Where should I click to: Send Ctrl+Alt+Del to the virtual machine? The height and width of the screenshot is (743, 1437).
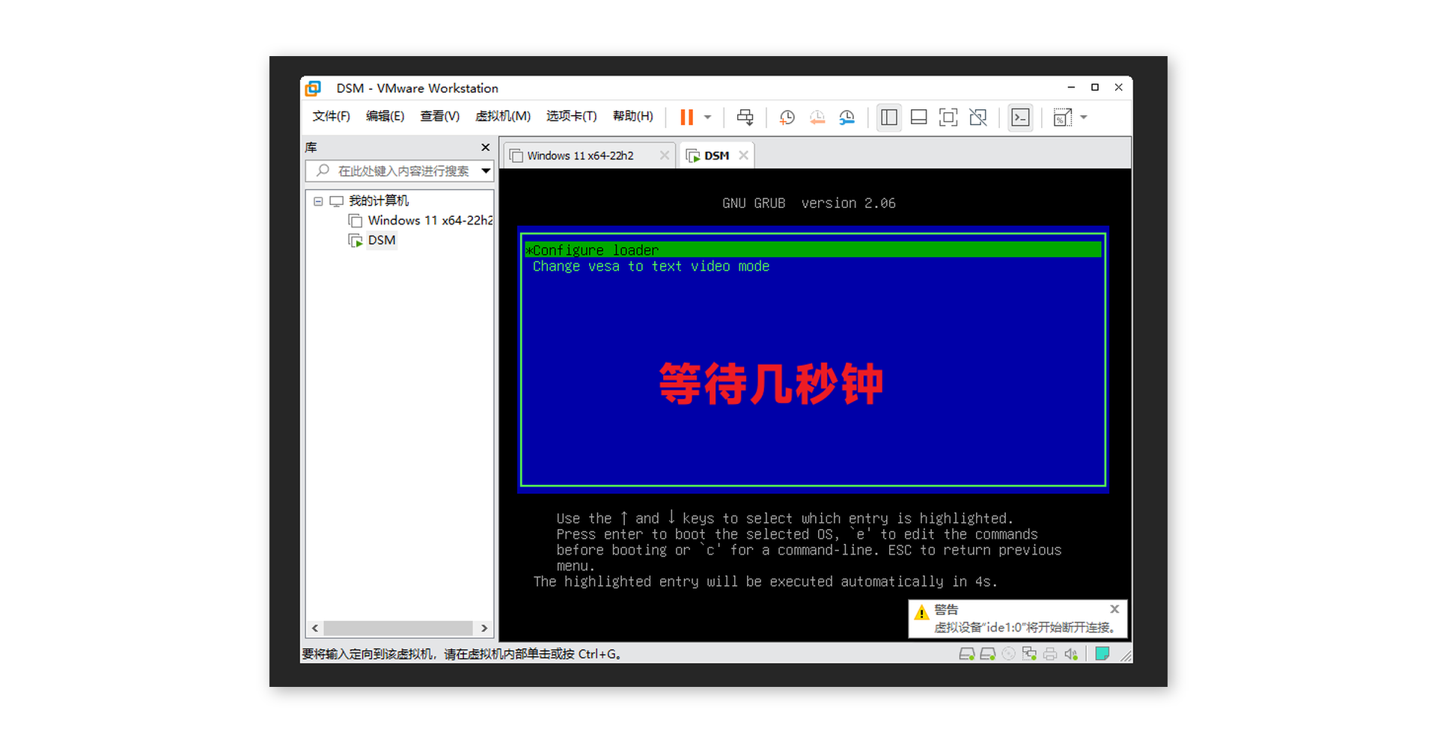coord(745,117)
